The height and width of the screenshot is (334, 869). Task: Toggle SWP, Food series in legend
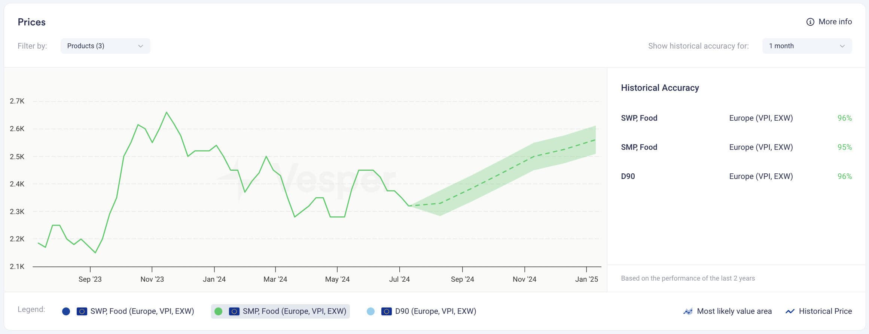[128, 311]
